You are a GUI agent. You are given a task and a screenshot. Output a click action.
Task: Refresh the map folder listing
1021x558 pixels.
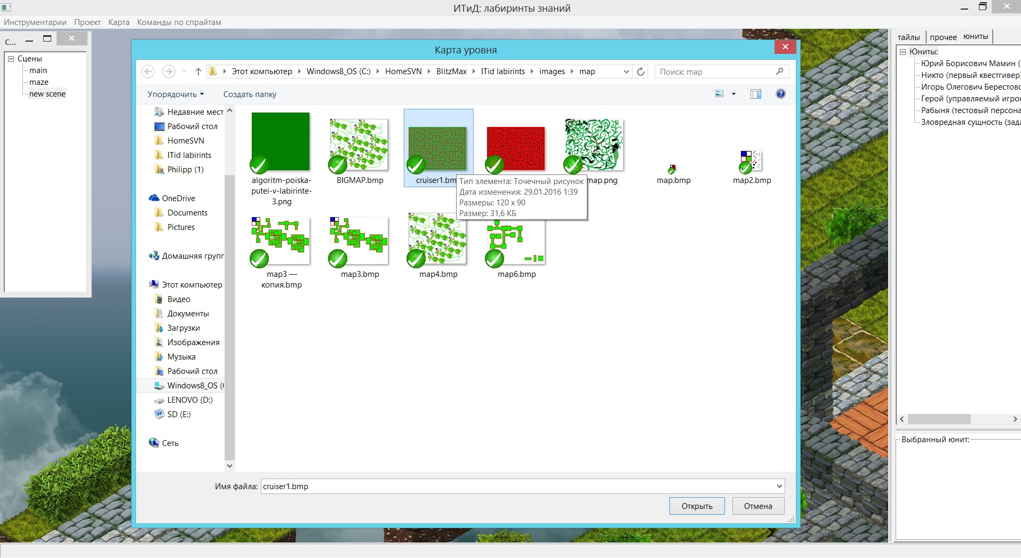click(x=641, y=71)
